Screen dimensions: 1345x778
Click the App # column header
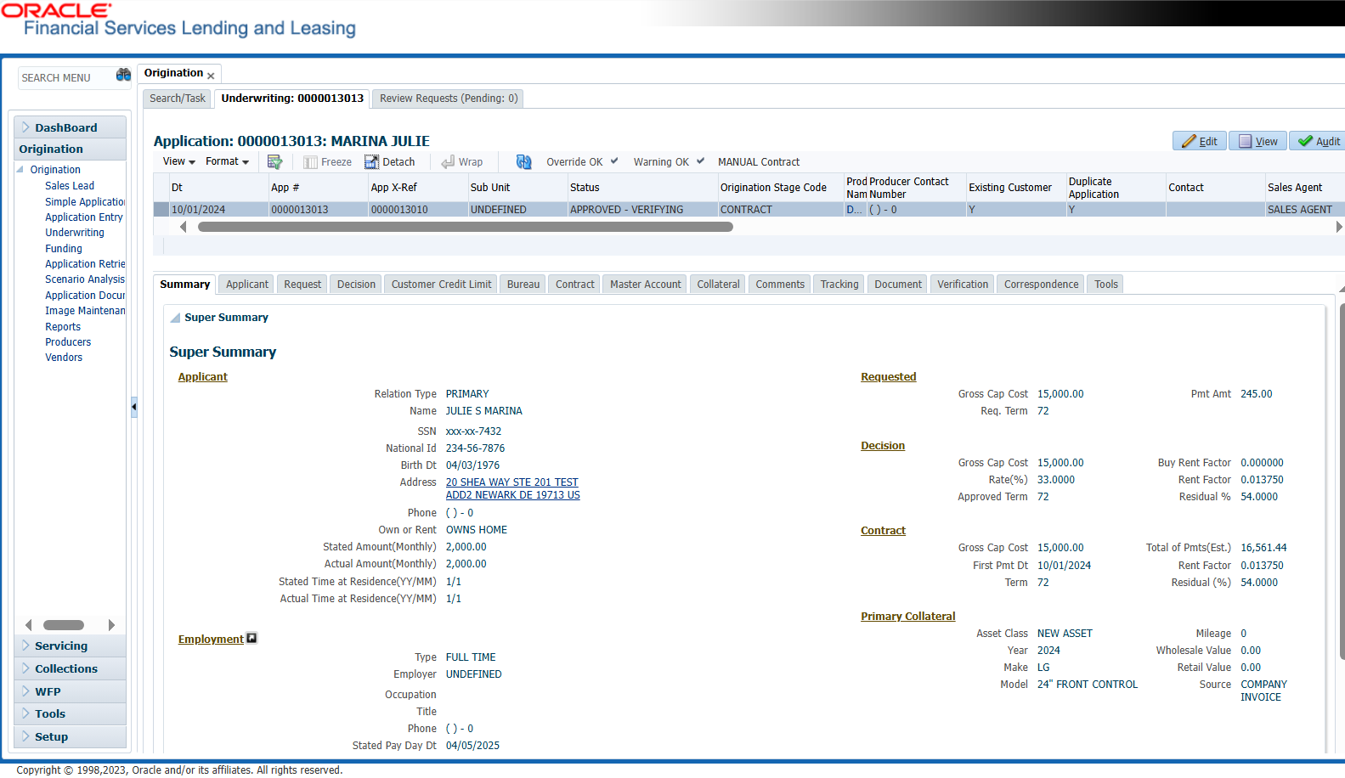coord(319,187)
